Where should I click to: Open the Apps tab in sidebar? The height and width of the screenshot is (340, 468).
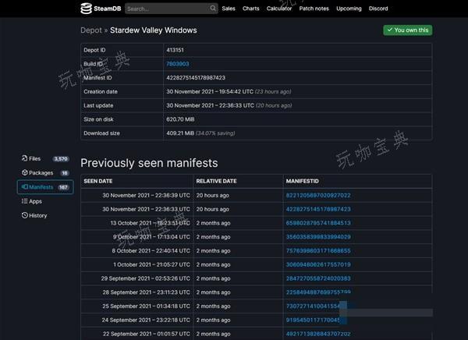point(45,201)
